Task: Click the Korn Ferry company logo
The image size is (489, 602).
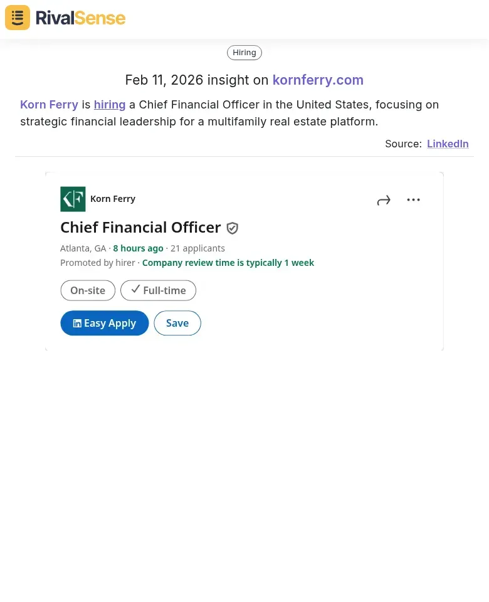Action: [73, 199]
